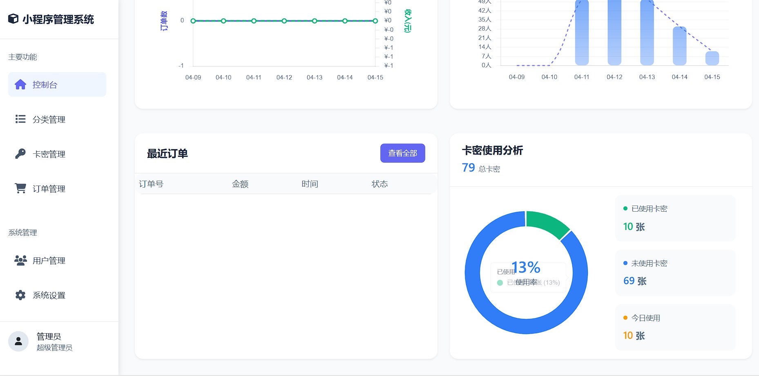Go to the 订单管理 page
The image size is (759, 376).
click(49, 189)
